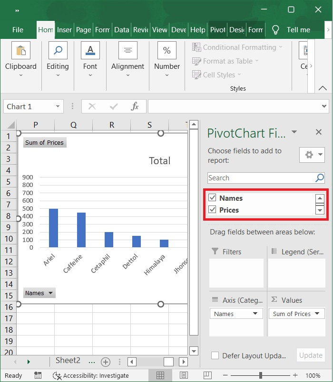The height and width of the screenshot is (382, 333).
Task: Collapse the ribbon with the up chevron
Action: tap(323, 88)
